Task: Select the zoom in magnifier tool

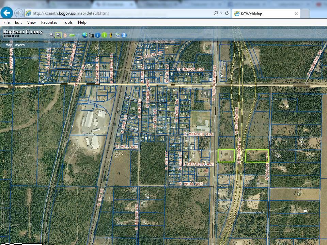Action: pyautogui.click(x=51, y=35)
